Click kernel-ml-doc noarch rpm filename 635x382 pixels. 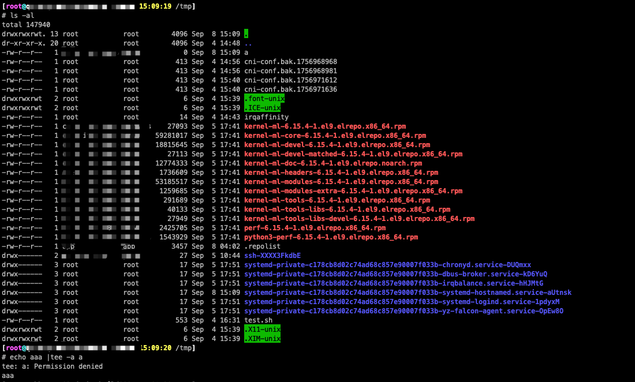point(333,163)
